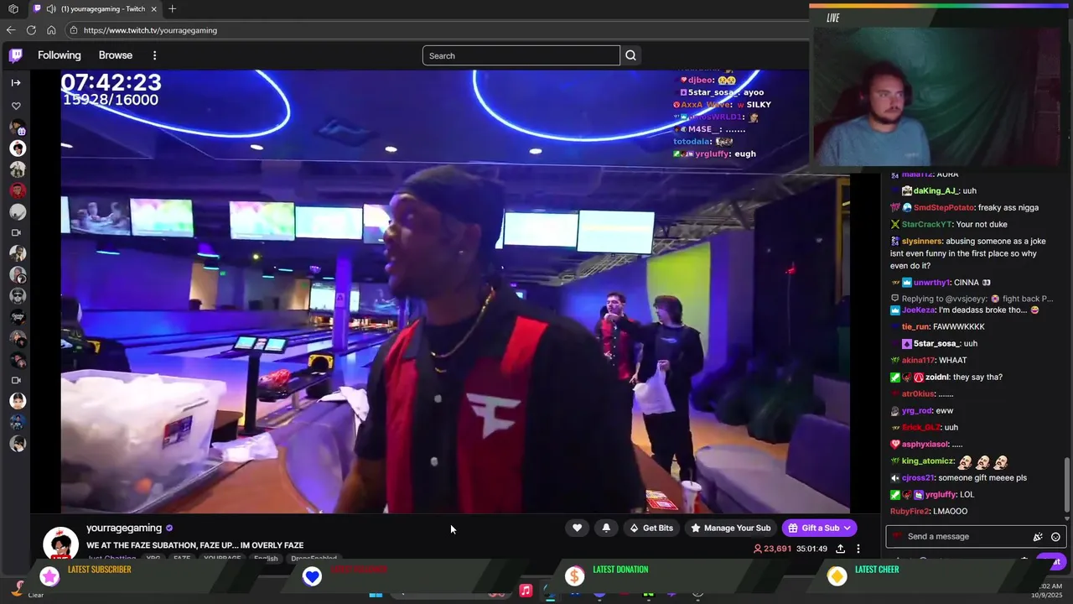This screenshot has width=1073, height=604.
Task: Open the Twitch home logo
Action: click(16, 55)
